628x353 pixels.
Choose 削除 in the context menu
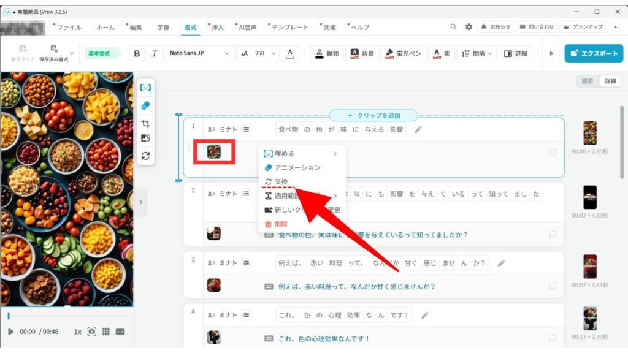point(280,224)
